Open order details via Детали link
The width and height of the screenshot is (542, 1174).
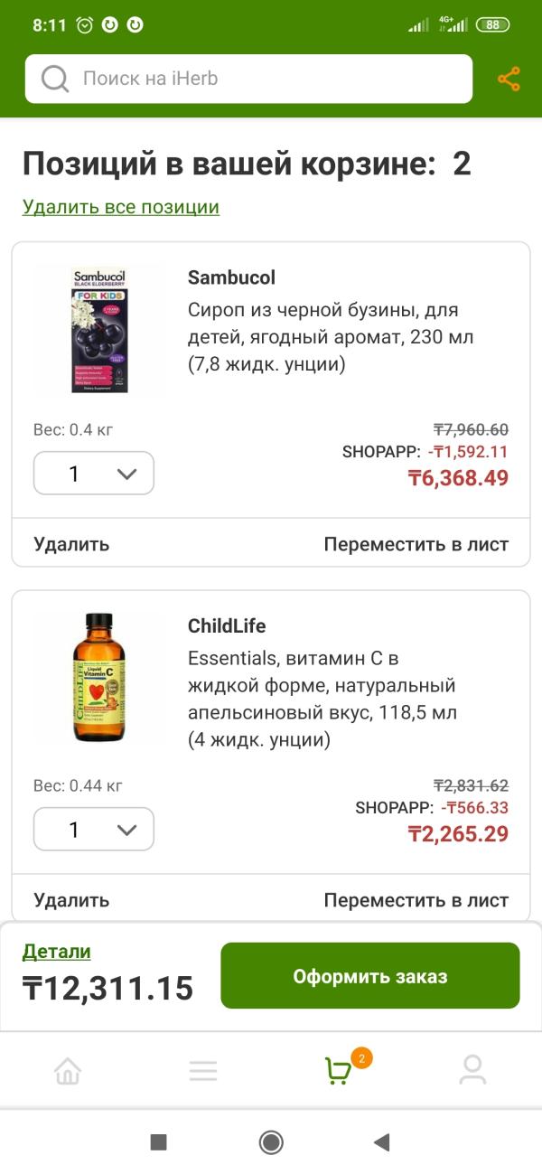point(57,952)
